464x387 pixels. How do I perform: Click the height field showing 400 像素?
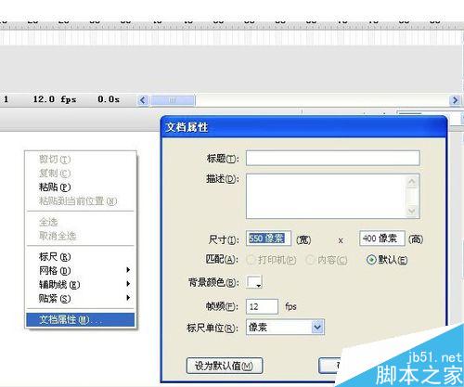[x=382, y=239]
